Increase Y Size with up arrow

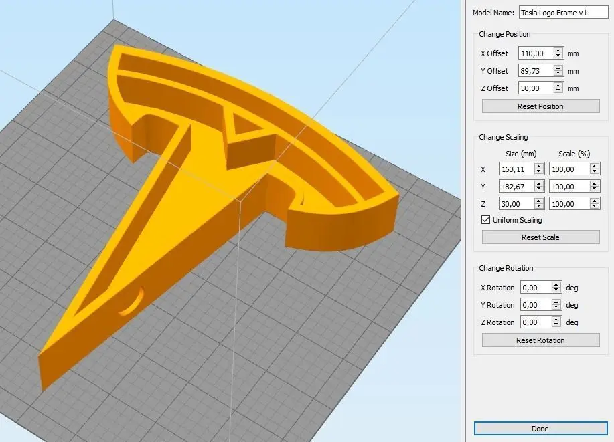[539, 183]
